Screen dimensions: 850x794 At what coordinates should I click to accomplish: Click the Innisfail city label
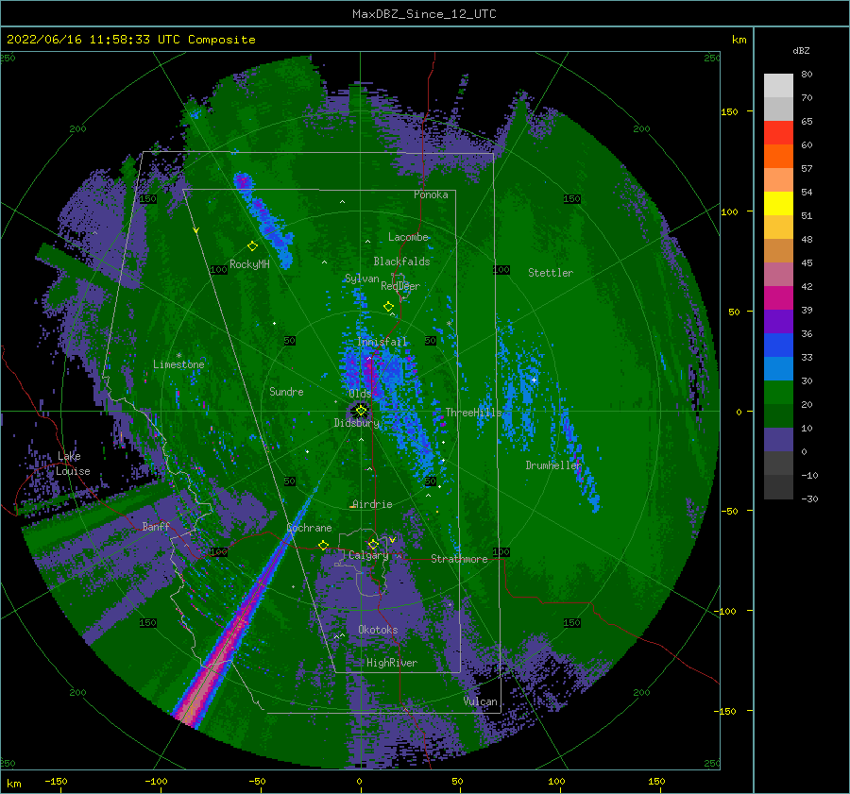[x=382, y=342]
